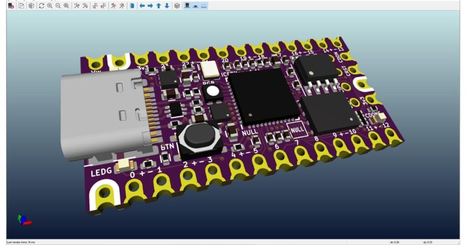Image resolution: width=466 pixels, height=245 pixels.
Task: Copy the 3D image to clipboard
Action: [21, 5]
